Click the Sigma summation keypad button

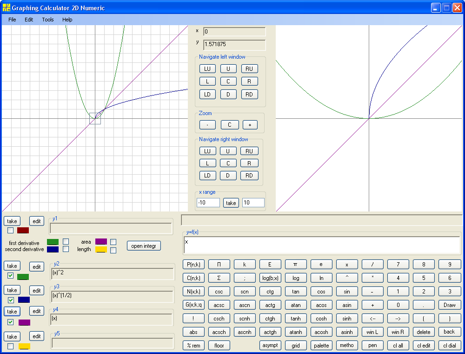219,278
